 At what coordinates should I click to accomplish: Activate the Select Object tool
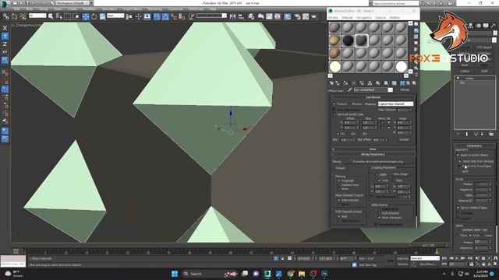click(x=50, y=16)
